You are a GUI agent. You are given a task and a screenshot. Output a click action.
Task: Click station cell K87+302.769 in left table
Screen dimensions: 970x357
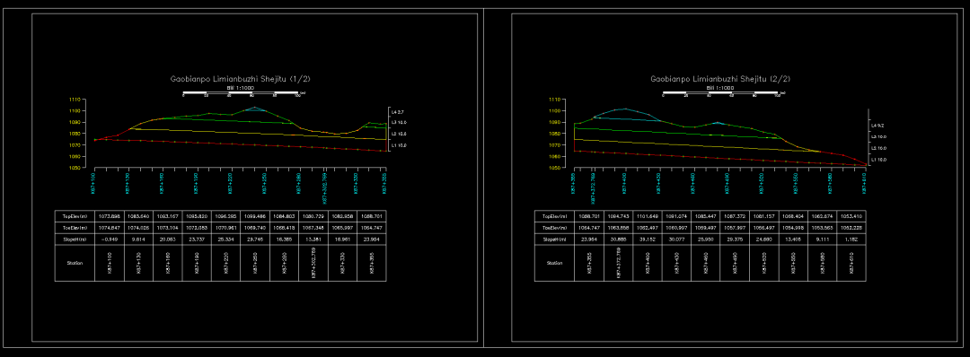(313, 263)
